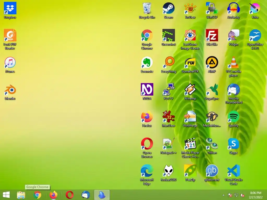Open the network status tray icon
The height and width of the screenshot is (200, 267).
click(236, 195)
